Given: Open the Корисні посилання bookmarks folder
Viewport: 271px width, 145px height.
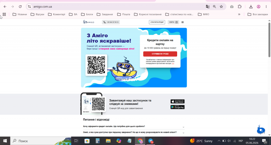Looking at the screenshot, I should tap(148, 14).
